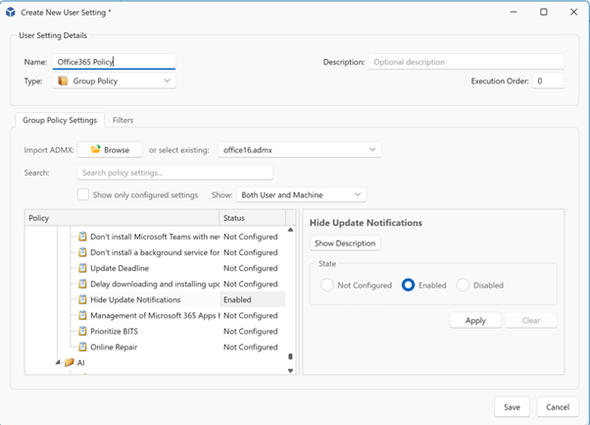Screen dimensions: 590x425
Task: Open the office16.admx selection dropdown
Action: click(299, 150)
